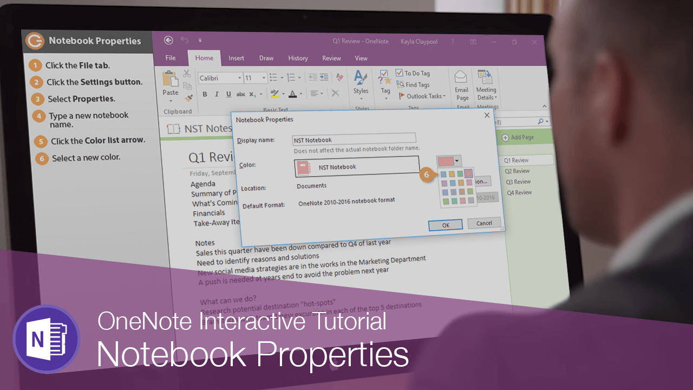Toggle Italic formatting
693x390 pixels.
click(217, 94)
